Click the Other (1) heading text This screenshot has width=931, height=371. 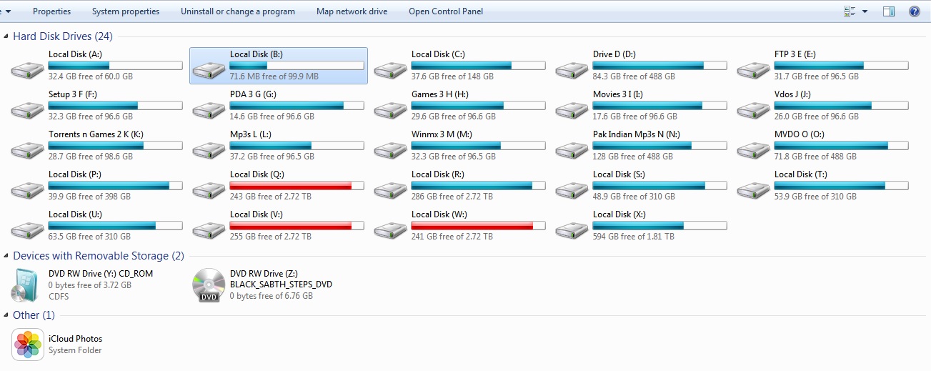(34, 315)
